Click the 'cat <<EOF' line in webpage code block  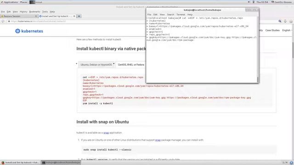113,77
